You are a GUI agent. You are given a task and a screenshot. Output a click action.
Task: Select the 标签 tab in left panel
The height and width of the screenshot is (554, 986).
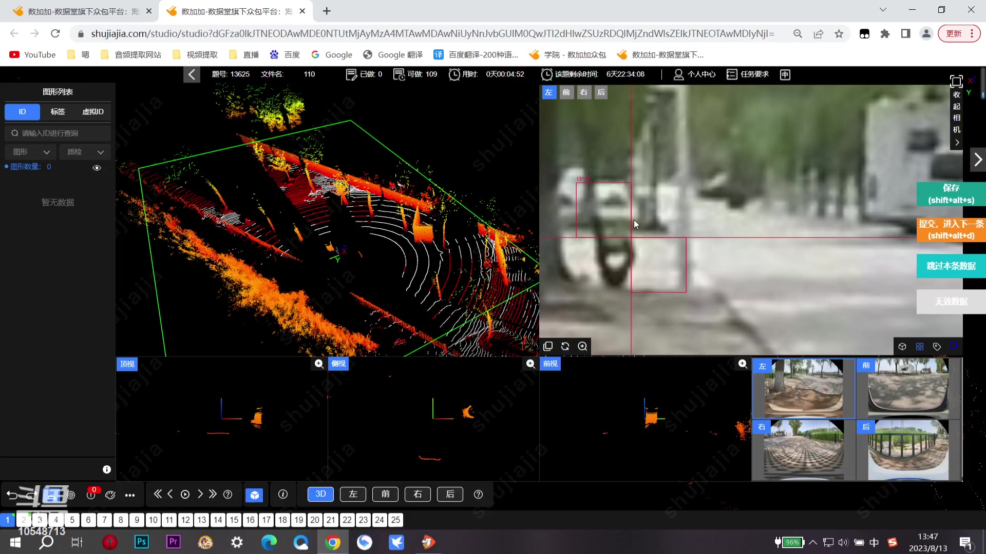click(57, 112)
